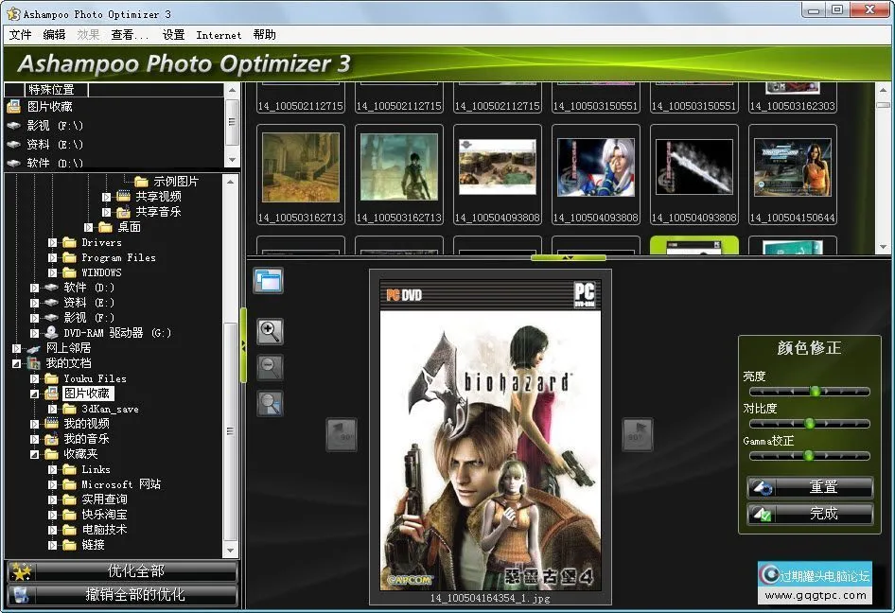Click the 重置 button
Screen dimensions: 895x613
[x=810, y=487]
